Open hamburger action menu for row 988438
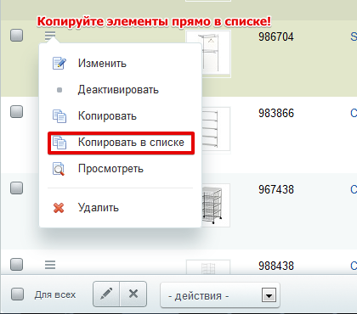Viewport: 357px width, 314px height. (50, 265)
